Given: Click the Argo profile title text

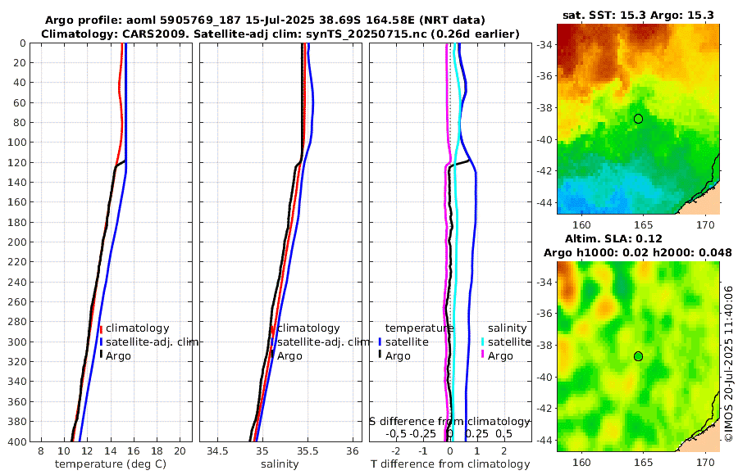Looking at the screenshot, I should tap(265, 20).
